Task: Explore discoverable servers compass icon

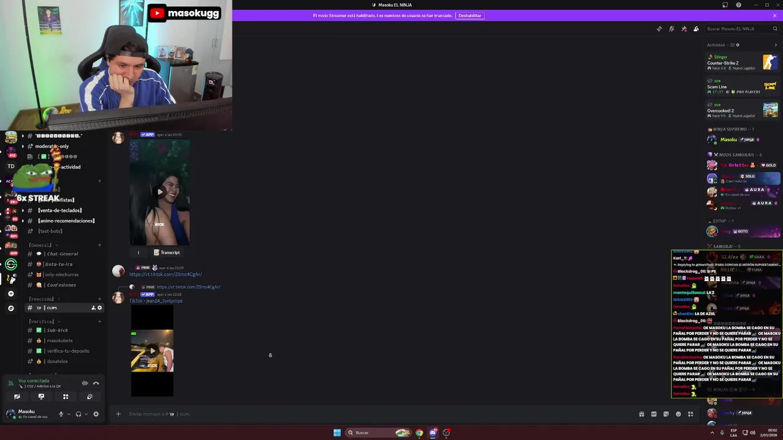Action: coord(10,309)
